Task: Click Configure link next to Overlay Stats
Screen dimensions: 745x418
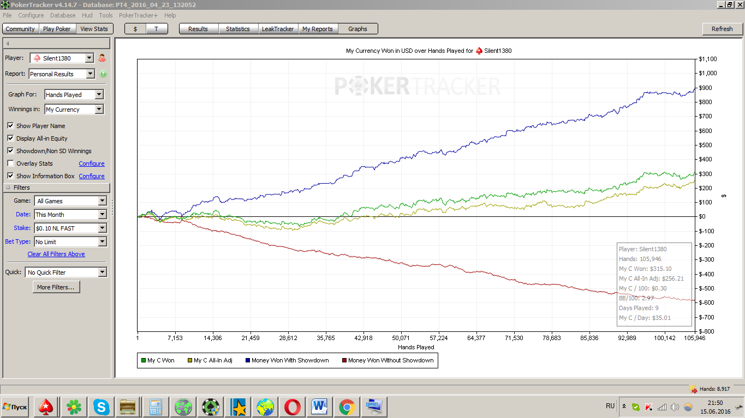Action: click(92, 163)
